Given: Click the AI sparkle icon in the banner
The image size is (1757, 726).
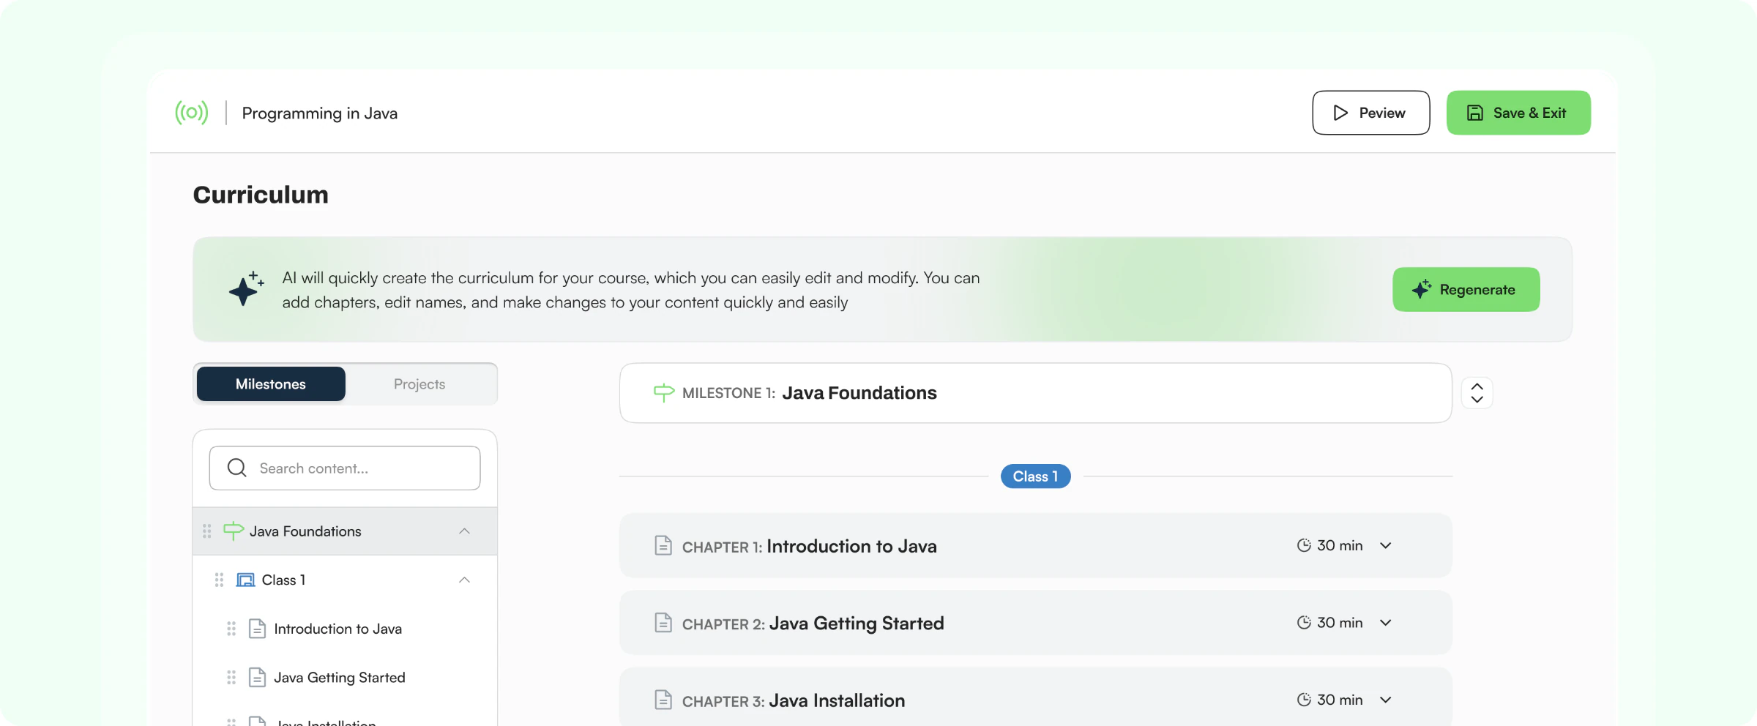Looking at the screenshot, I should click(x=246, y=288).
